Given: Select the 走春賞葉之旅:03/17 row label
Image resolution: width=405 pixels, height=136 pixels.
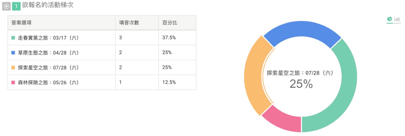Looking at the screenshot, I should point(48,38).
